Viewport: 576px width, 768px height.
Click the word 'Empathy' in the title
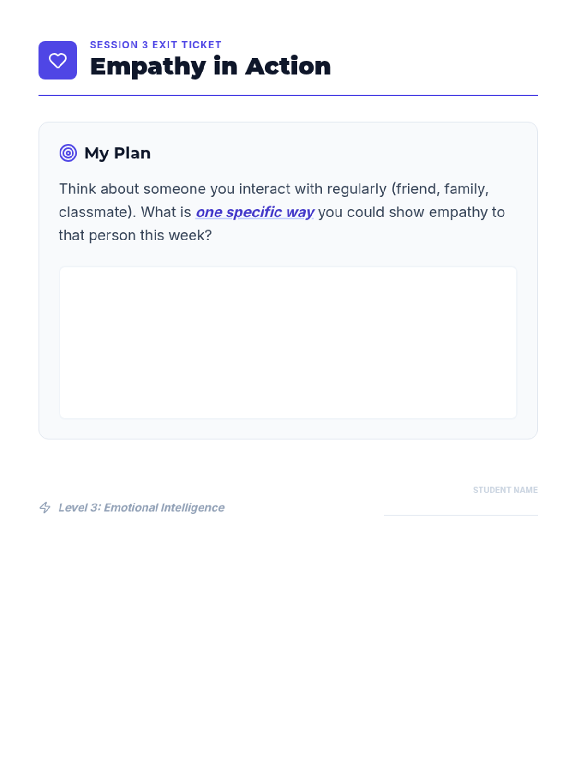pos(148,67)
